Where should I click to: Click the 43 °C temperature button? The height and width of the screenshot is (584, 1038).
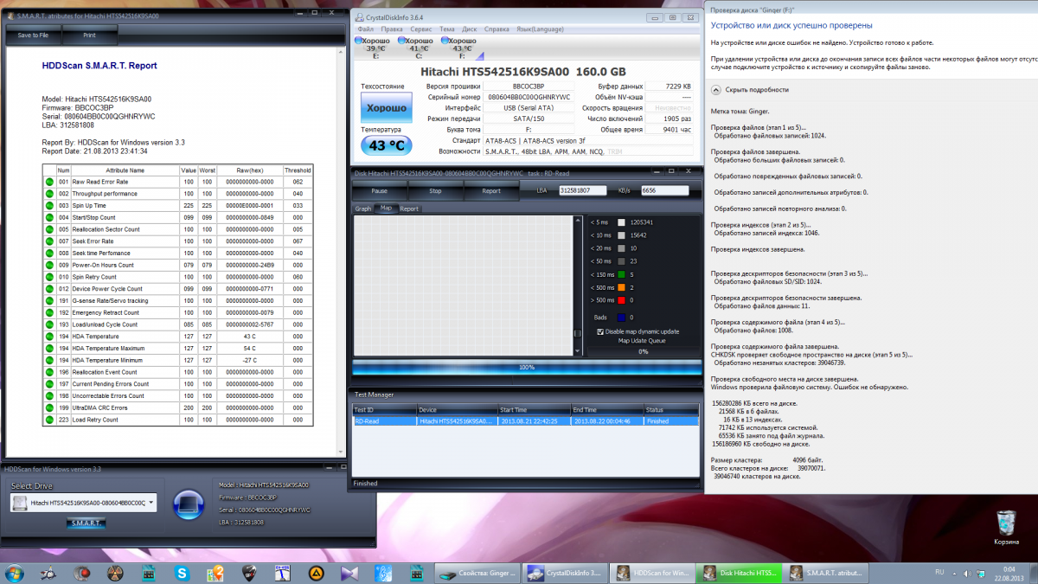(386, 145)
